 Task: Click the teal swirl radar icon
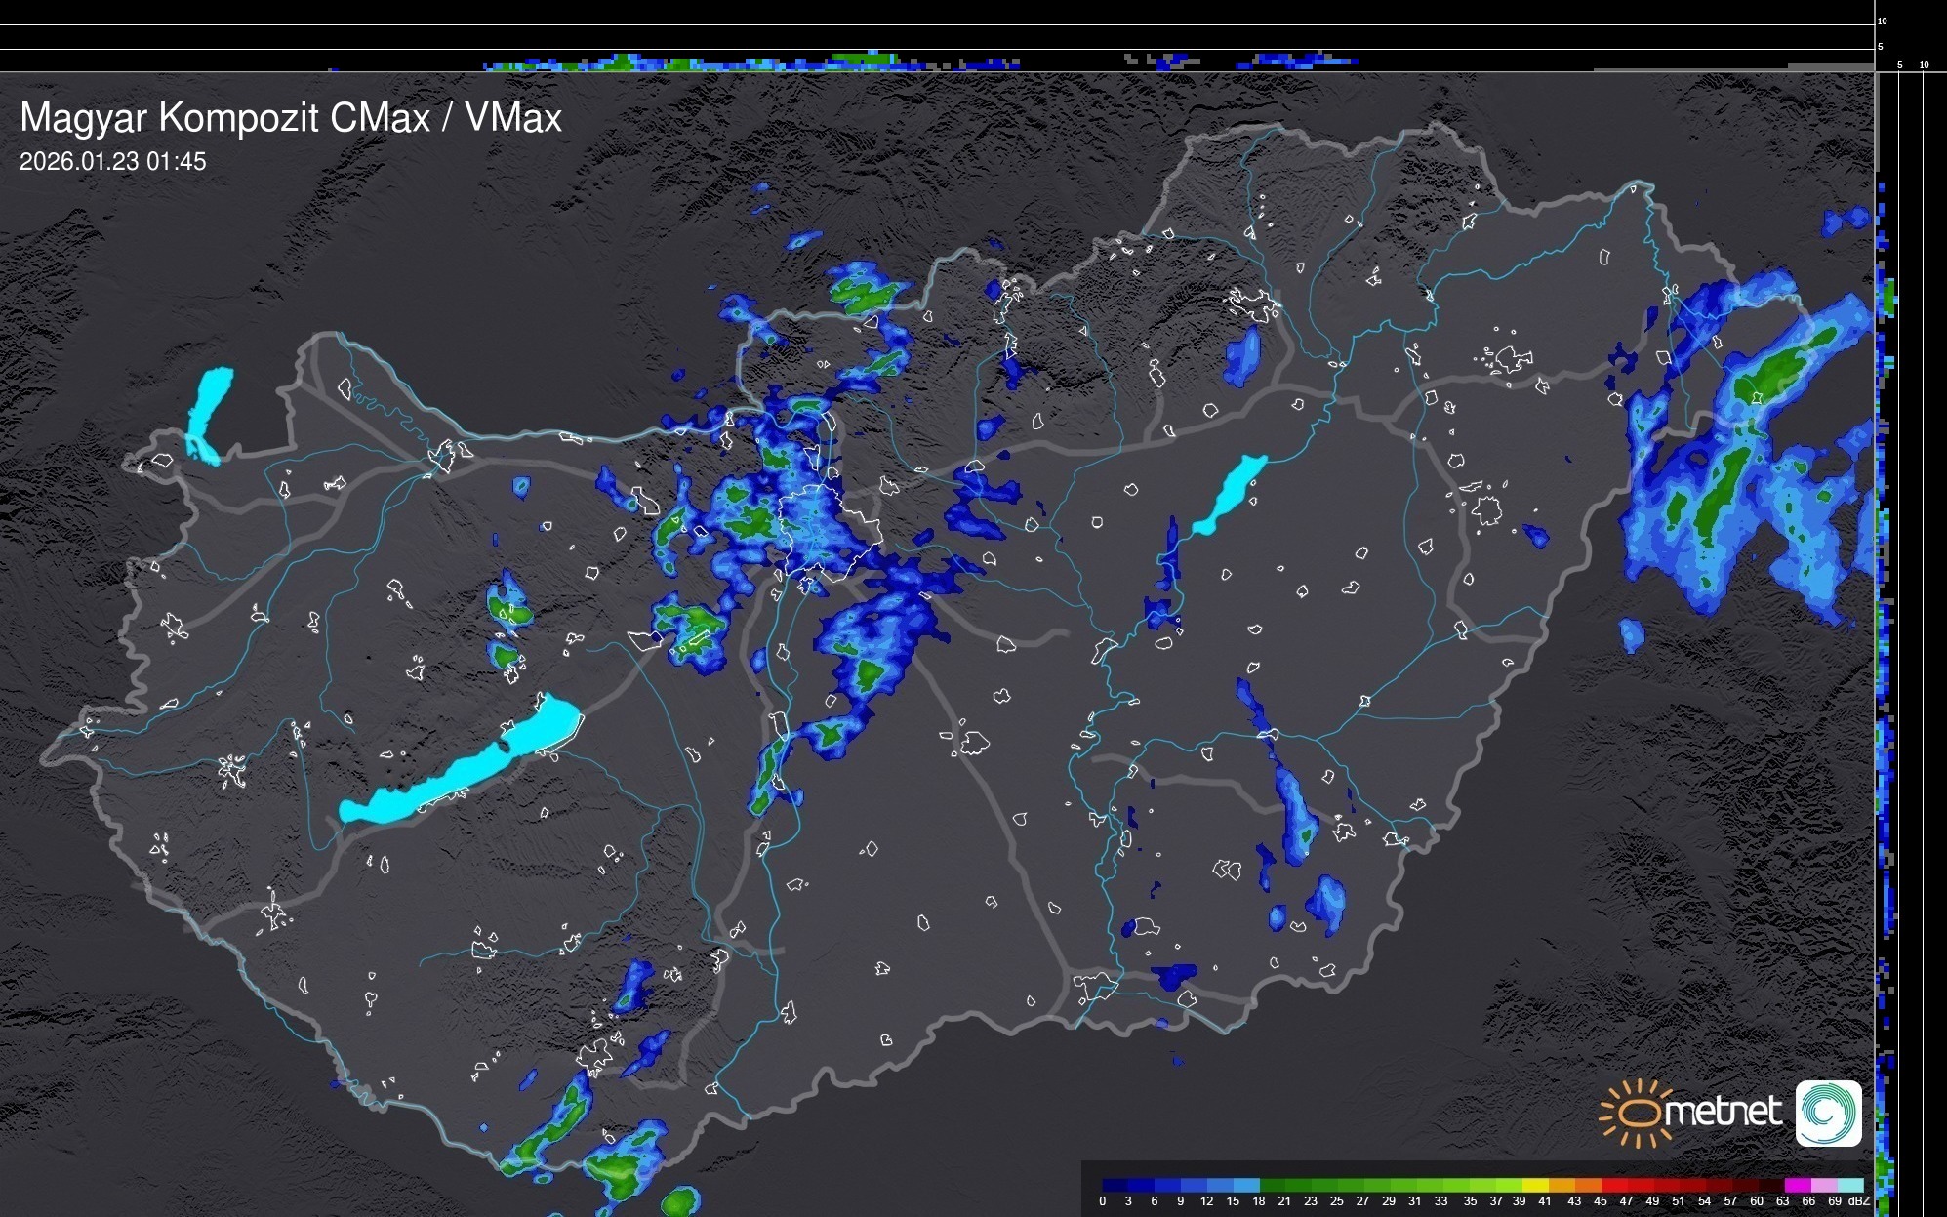pos(1828,1113)
